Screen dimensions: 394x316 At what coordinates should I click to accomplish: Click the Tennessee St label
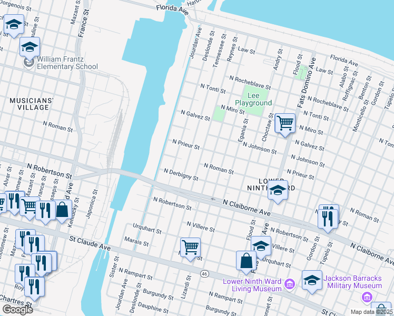pyautogui.click(x=220, y=51)
